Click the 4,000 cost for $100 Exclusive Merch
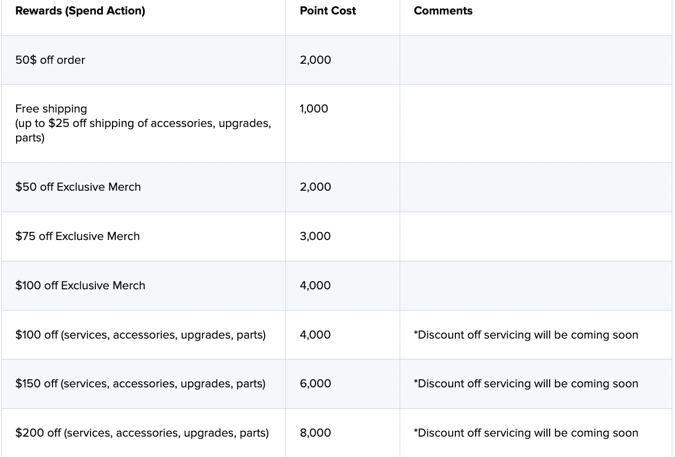This screenshot has height=457, width=675. coord(315,286)
